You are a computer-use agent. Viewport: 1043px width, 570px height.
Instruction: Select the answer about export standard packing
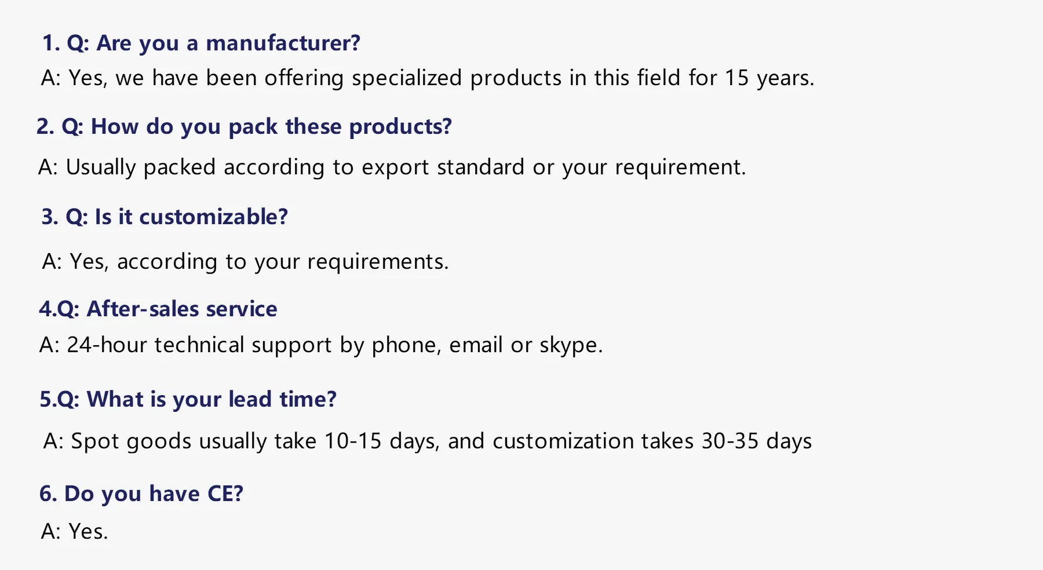click(392, 167)
